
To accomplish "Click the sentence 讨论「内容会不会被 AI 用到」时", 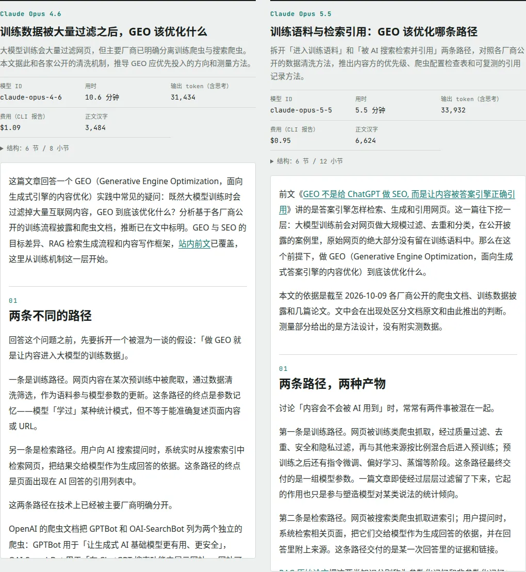I will tap(388, 408).
